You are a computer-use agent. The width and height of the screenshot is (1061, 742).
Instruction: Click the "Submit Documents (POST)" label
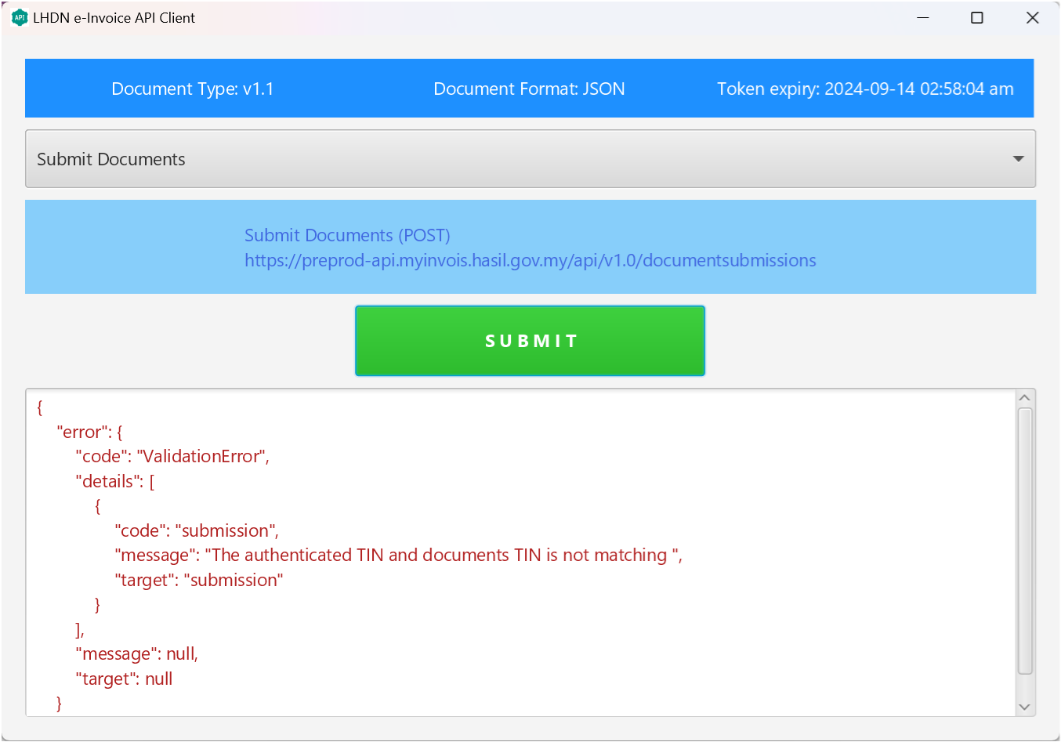pyautogui.click(x=347, y=234)
